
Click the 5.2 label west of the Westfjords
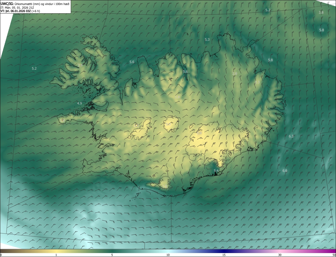pyautogui.click(x=34, y=68)
